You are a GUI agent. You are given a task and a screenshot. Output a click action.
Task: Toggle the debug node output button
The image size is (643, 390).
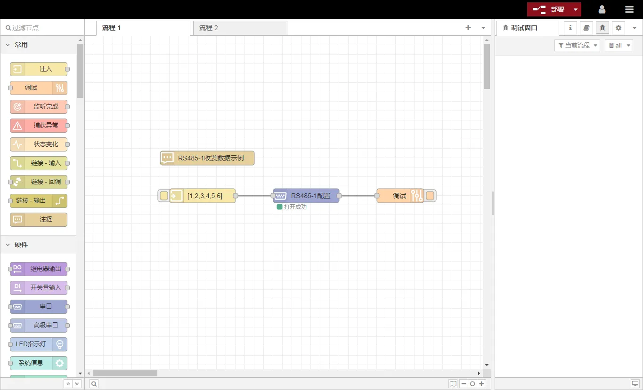(430, 196)
